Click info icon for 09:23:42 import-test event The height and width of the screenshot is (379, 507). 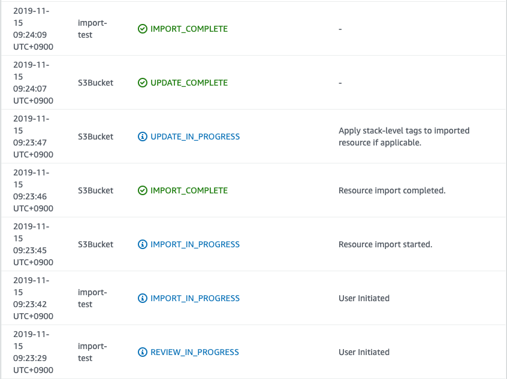142,298
